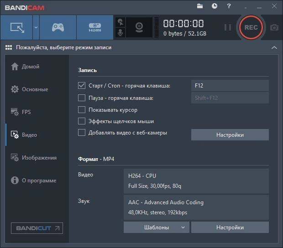Click the Формат - MP4 heading
283x248 pixels.
96,159
